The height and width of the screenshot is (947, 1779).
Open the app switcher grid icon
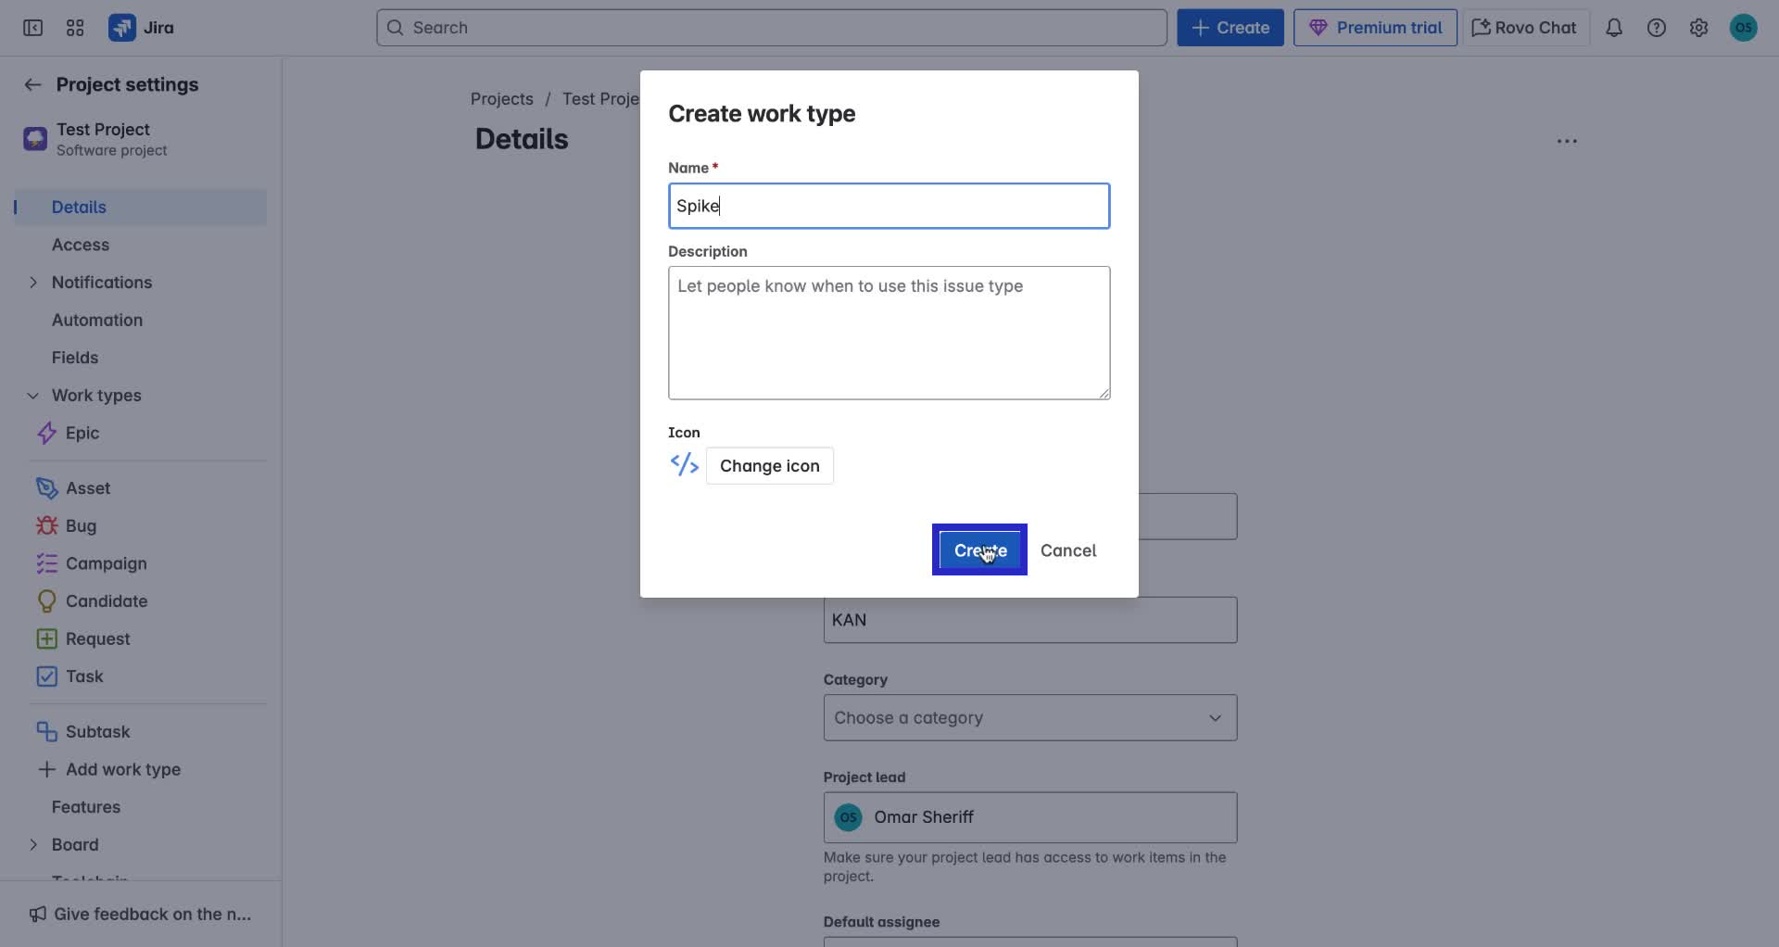[x=75, y=27]
